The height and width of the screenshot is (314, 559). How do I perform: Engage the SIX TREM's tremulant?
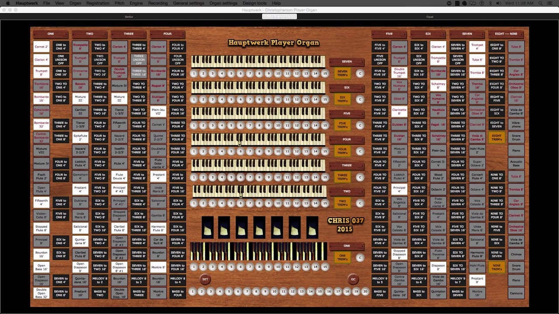pyautogui.click(x=342, y=99)
